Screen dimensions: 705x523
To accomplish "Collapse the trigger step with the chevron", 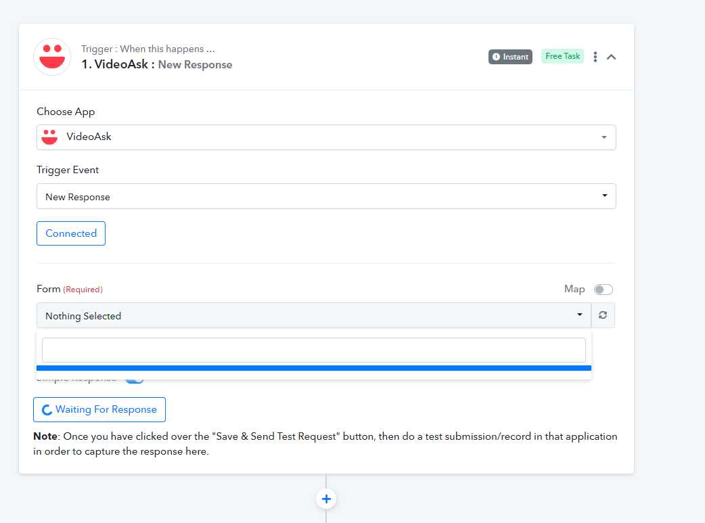I will click(611, 57).
